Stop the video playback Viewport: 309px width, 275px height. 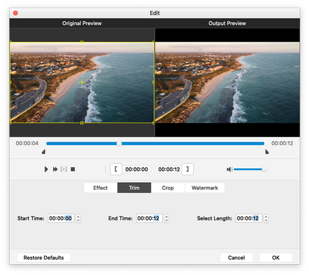point(73,169)
